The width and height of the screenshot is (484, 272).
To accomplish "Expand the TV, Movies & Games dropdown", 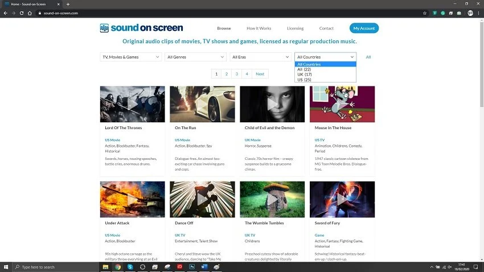I will pos(131,57).
